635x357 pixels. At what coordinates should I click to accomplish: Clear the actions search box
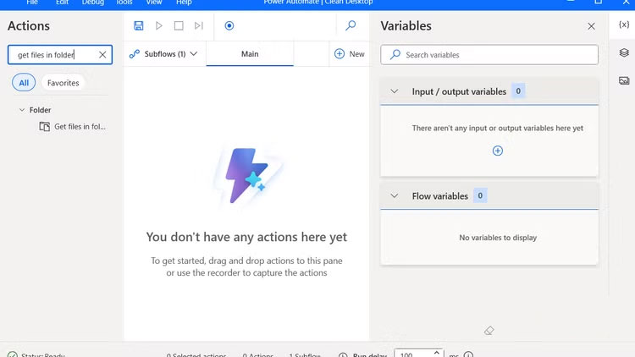pyautogui.click(x=102, y=55)
